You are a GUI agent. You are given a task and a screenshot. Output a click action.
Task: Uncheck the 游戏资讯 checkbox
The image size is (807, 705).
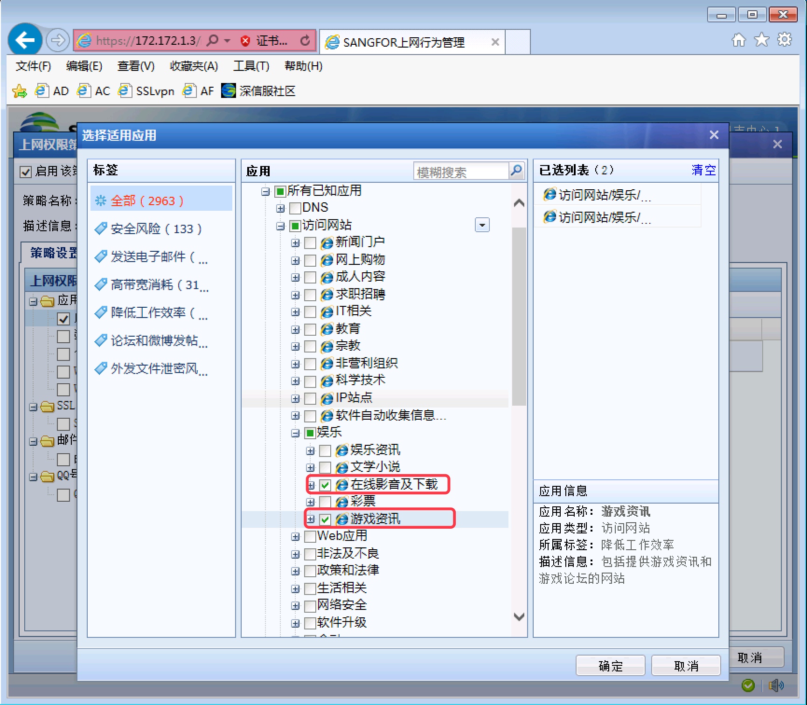325,519
